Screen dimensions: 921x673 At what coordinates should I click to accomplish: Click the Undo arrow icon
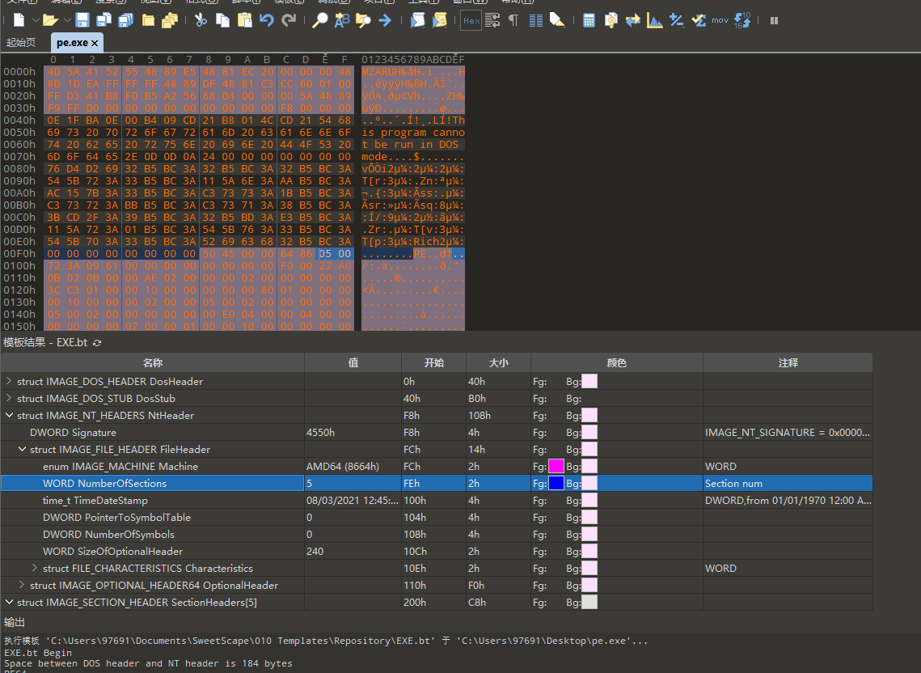point(267,20)
